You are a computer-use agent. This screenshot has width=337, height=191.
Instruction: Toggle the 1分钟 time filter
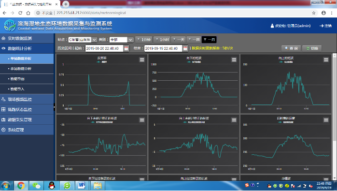coord(144,40)
